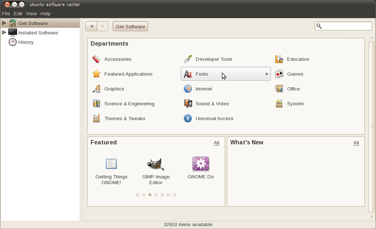The height and width of the screenshot is (229, 376).
Task: Open the Universal Access icon
Action: [188, 118]
